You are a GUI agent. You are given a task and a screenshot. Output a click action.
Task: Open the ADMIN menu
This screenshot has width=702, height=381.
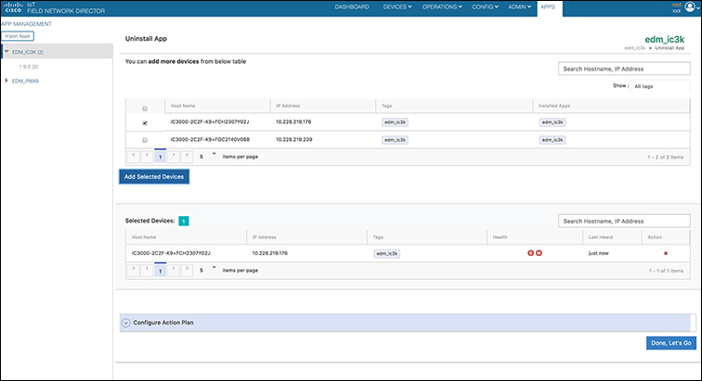[519, 7]
